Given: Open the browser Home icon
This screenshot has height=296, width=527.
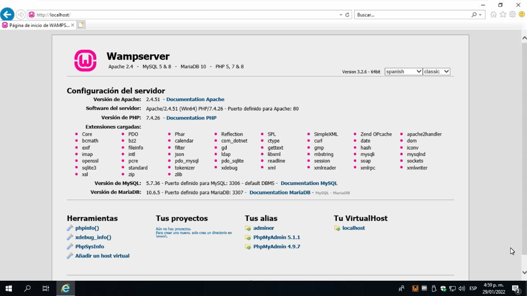Looking at the screenshot, I should [x=493, y=14].
